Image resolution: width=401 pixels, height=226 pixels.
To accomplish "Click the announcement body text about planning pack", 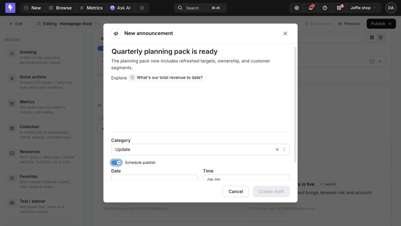I will (190, 64).
